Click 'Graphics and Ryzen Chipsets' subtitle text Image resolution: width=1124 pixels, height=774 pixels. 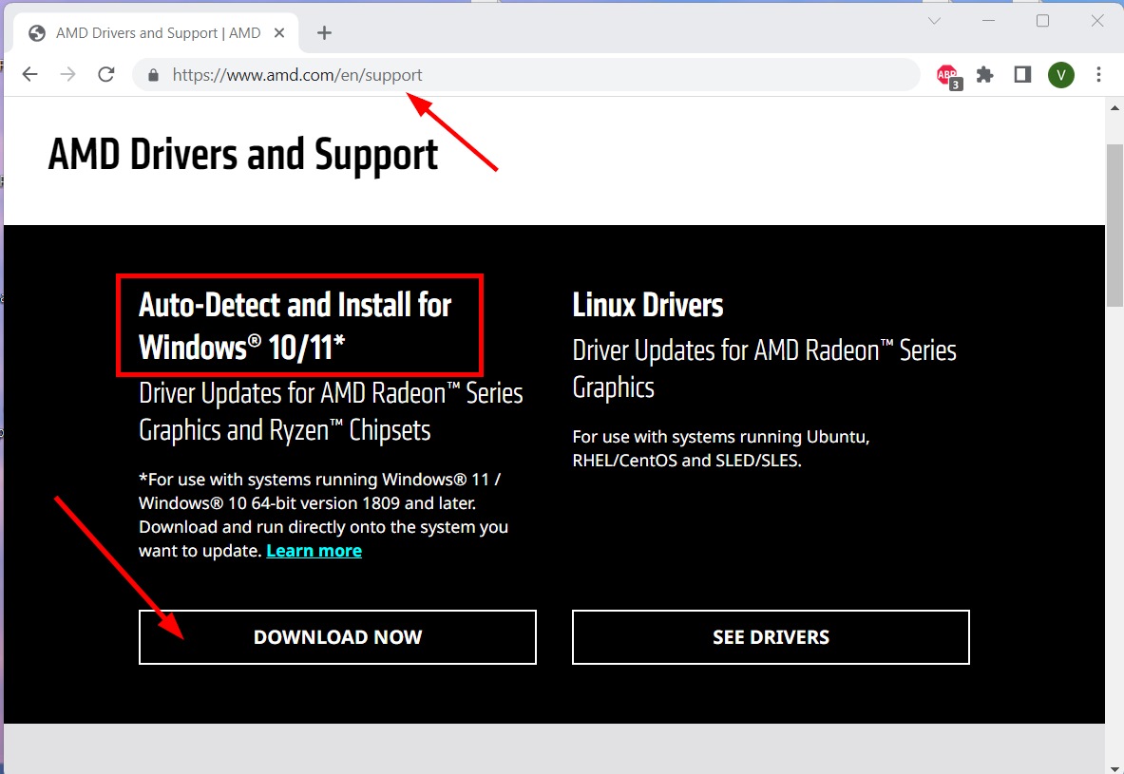click(285, 431)
